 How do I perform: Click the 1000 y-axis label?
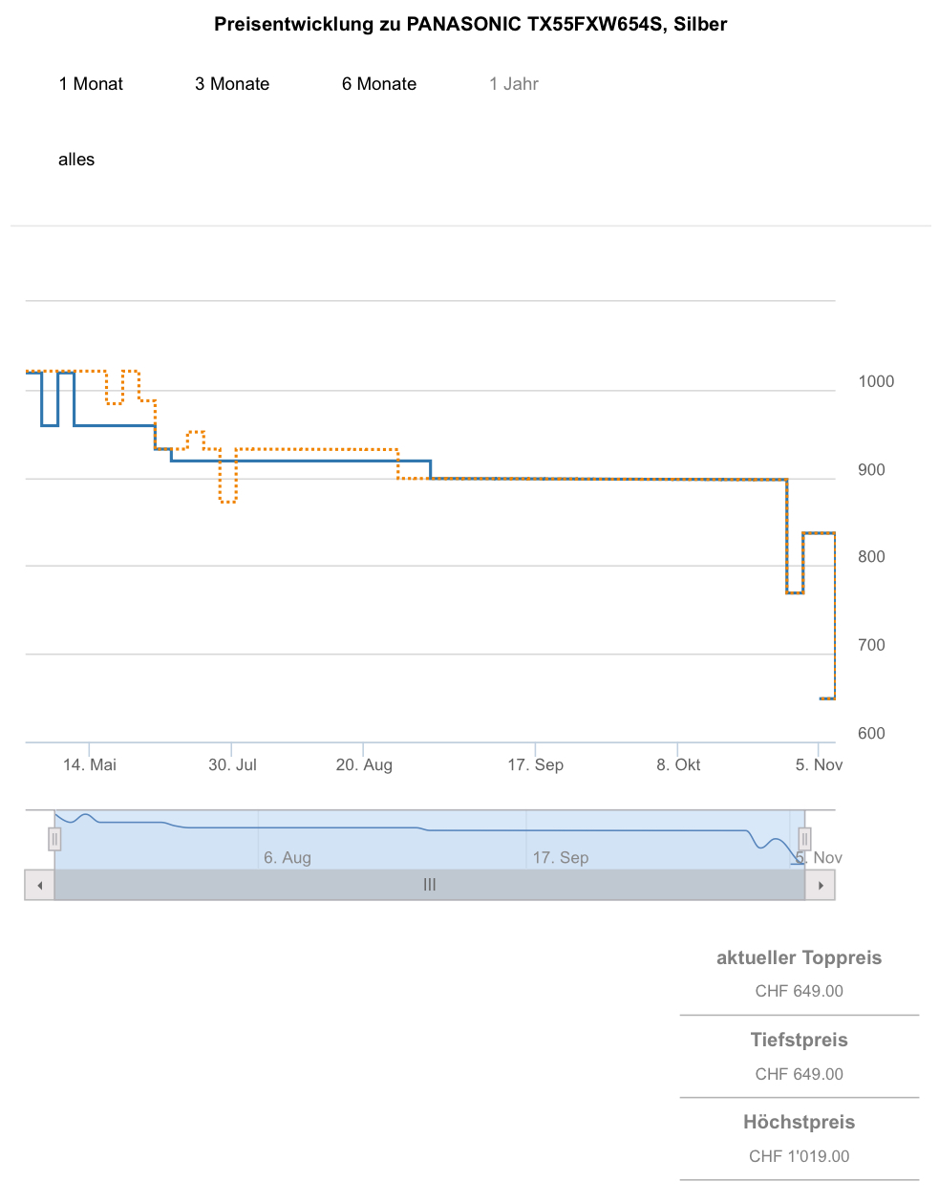point(876,382)
